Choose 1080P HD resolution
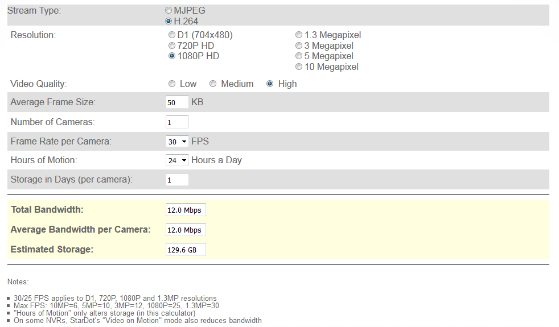This screenshot has height=327, width=559. coord(172,56)
